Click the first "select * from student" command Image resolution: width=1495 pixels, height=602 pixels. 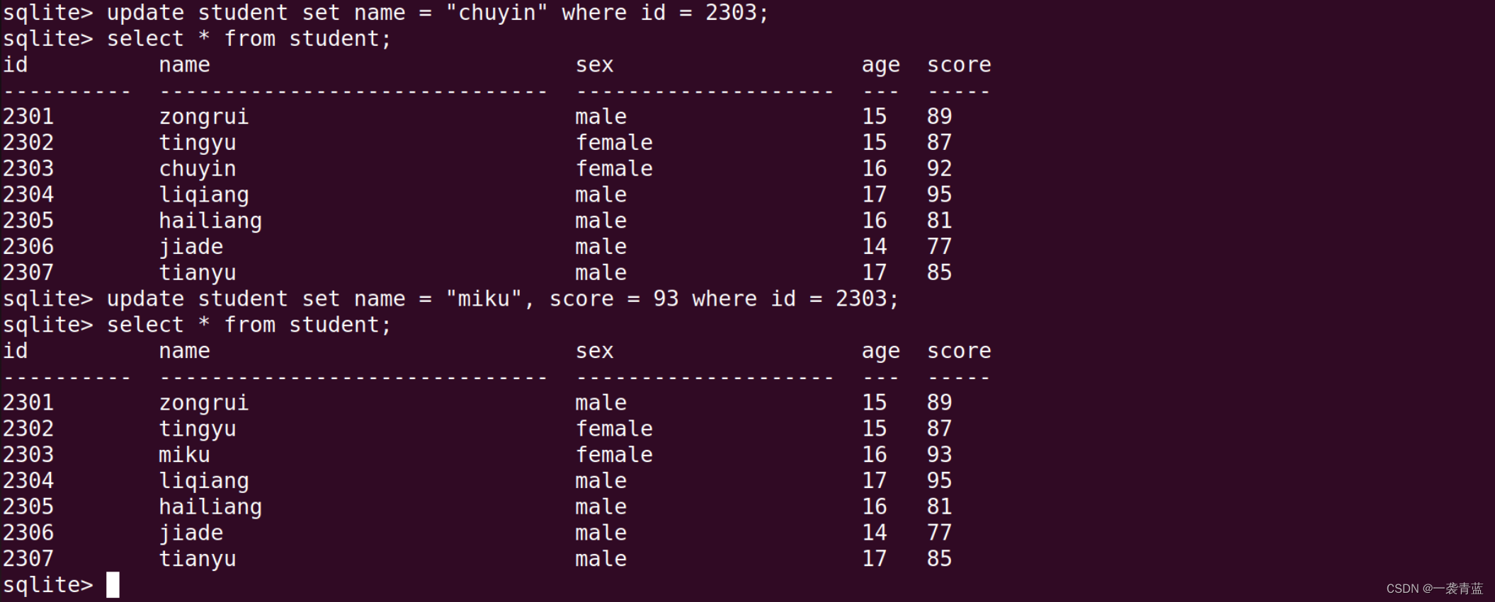click(249, 40)
